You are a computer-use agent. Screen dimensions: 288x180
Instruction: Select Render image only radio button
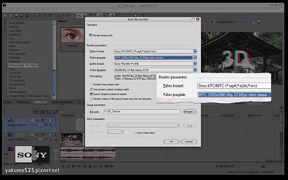pos(90,35)
